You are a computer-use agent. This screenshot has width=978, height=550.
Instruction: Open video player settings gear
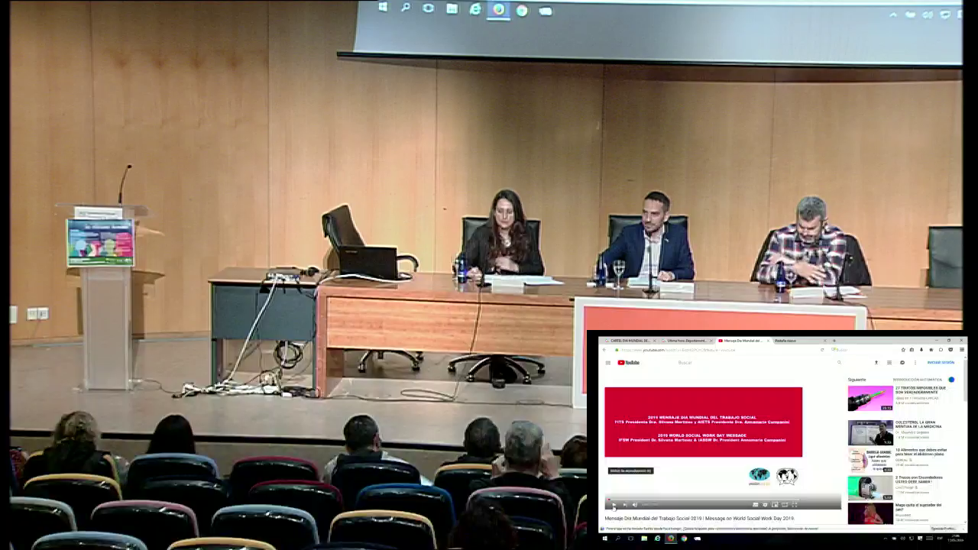click(765, 504)
